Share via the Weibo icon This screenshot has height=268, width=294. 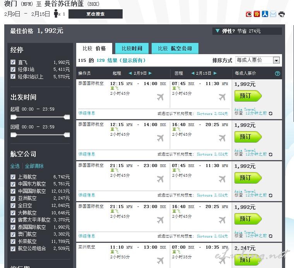coord(249,14)
